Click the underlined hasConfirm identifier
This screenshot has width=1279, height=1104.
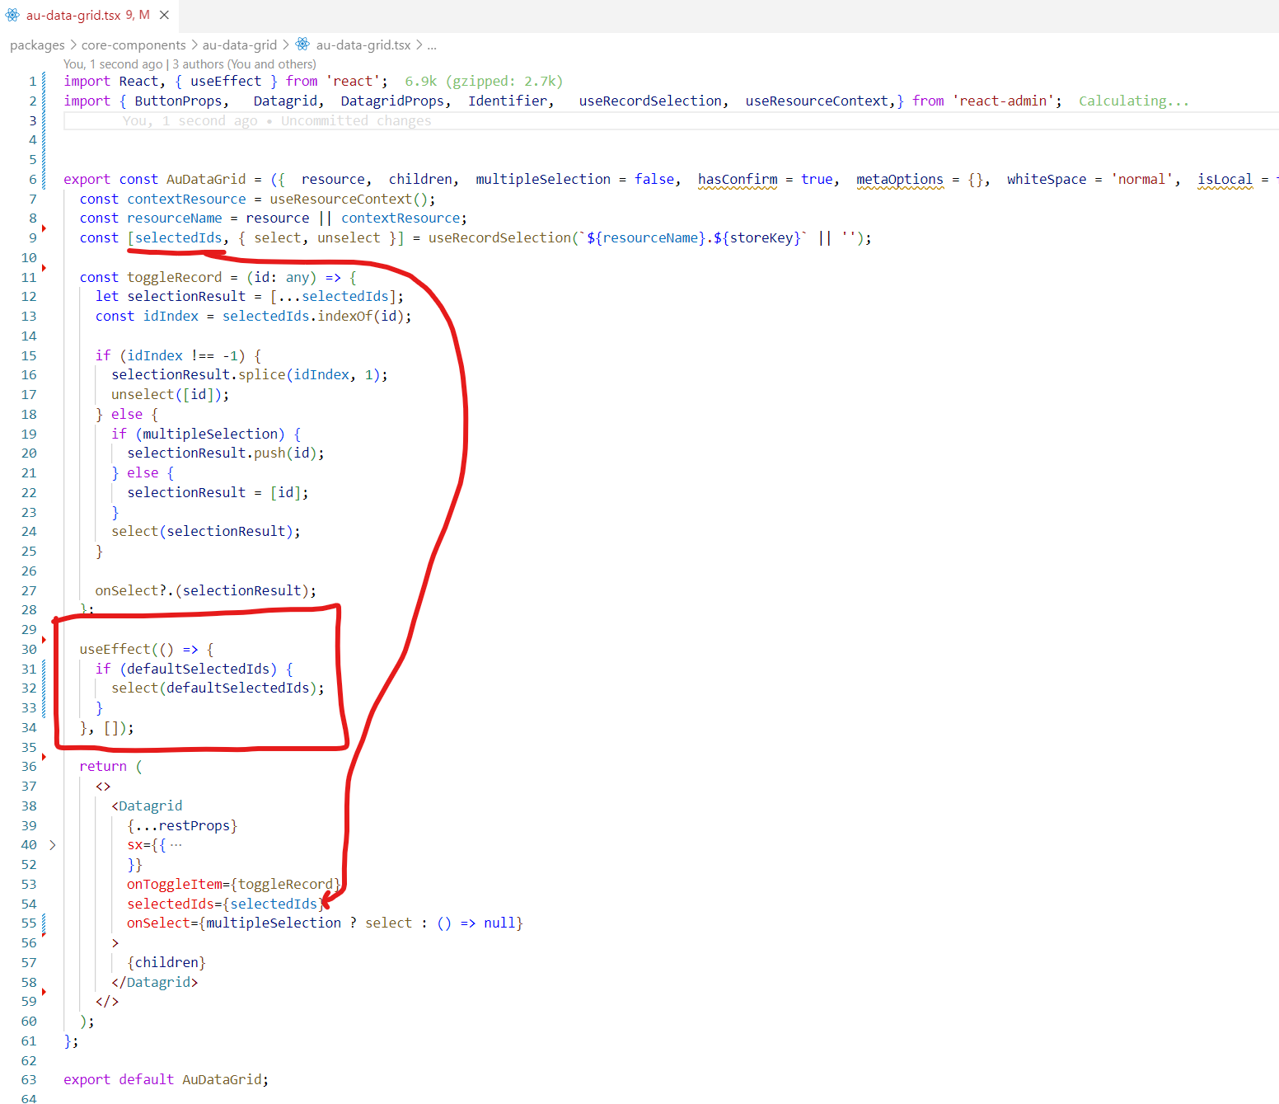click(x=737, y=178)
